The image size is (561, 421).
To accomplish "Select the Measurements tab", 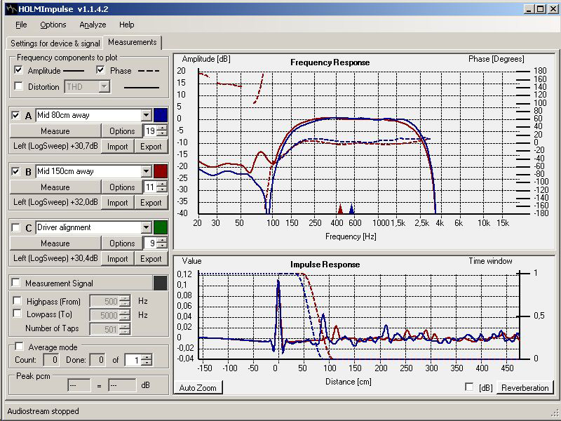I will pyautogui.click(x=133, y=42).
